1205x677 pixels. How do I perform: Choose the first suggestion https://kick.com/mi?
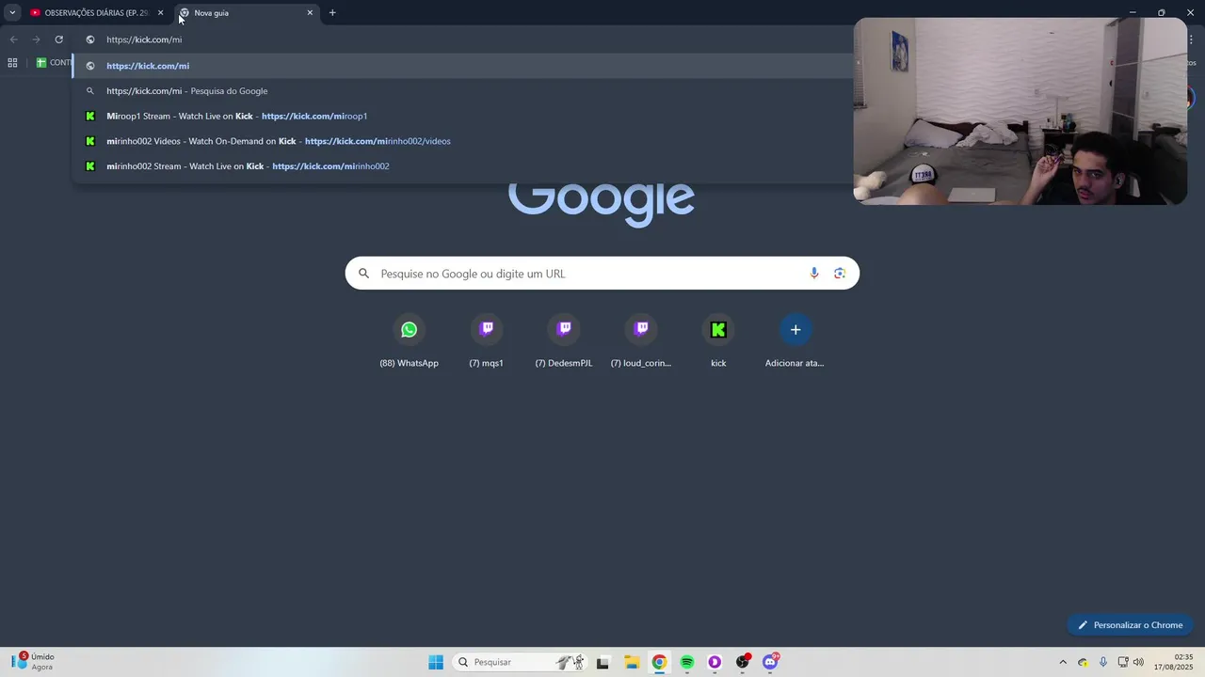coord(461,66)
